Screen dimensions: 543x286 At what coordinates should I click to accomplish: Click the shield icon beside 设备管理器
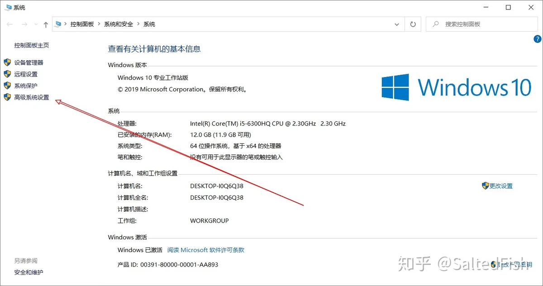[x=7, y=62]
